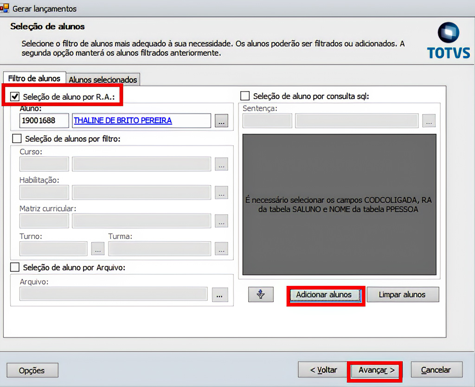Open the THALINE DE BRITO PEREIRA link
Viewport: 475px width, 387px height.
click(123, 121)
